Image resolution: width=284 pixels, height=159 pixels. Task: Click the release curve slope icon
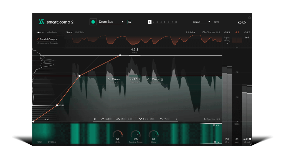tap(148, 79)
